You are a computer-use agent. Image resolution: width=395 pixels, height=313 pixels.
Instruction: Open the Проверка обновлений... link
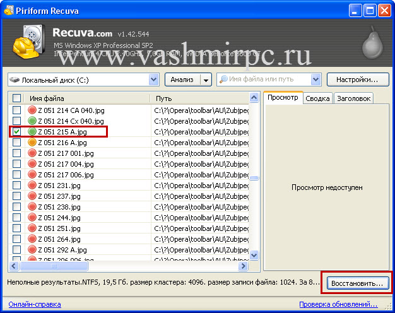pyautogui.click(x=338, y=304)
